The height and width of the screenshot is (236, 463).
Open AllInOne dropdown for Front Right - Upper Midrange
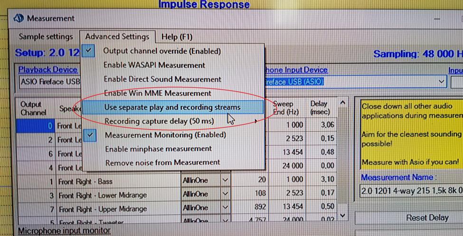pos(225,208)
